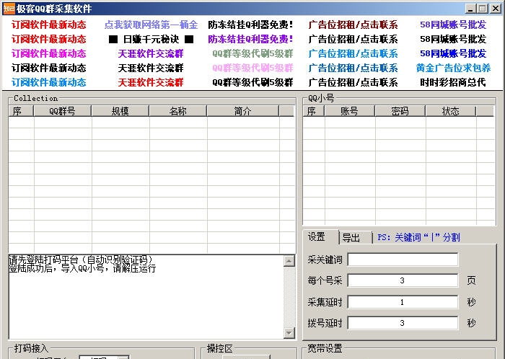Click the QQ群号 column header
Viewport: 505px width, 359px height.
[x=63, y=111]
